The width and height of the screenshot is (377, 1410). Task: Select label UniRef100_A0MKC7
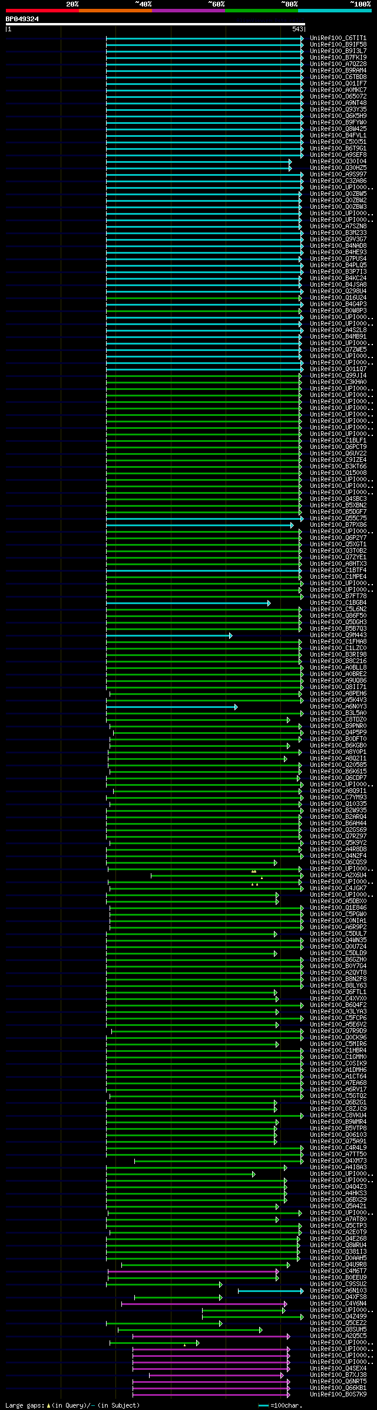(x=338, y=90)
